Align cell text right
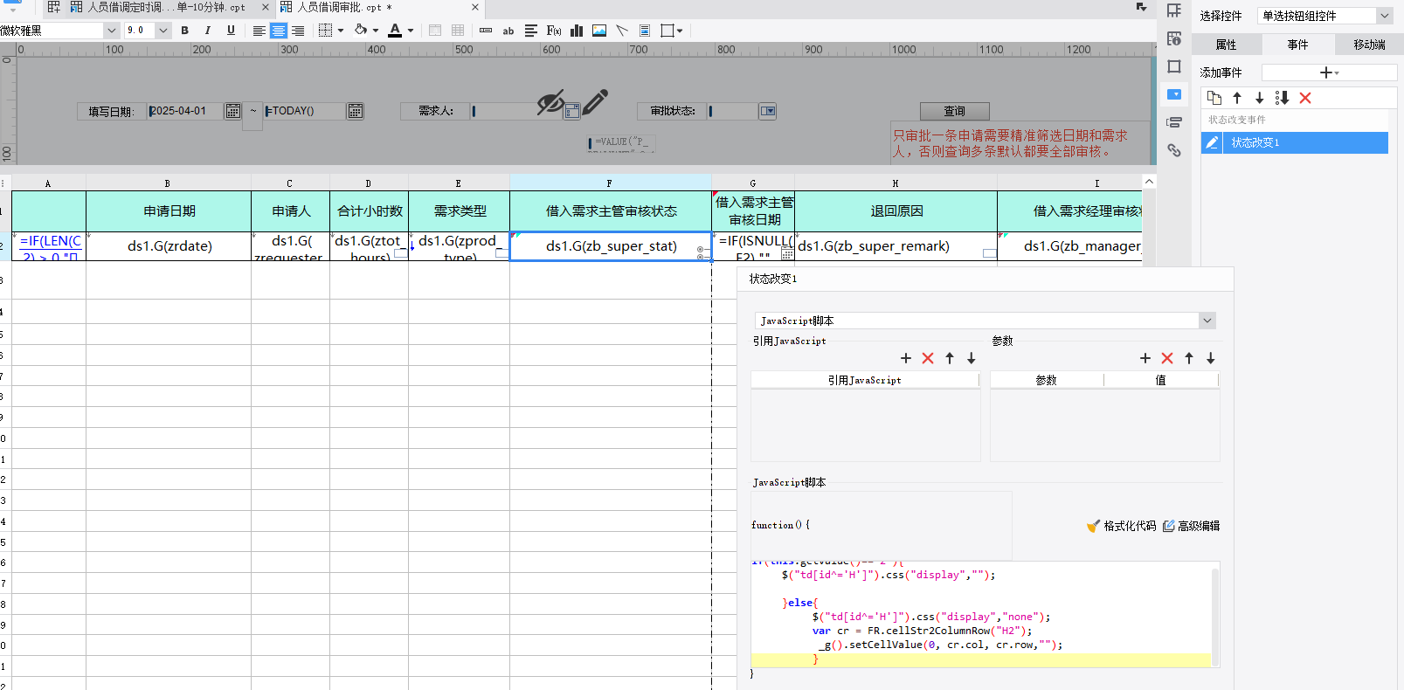The image size is (1404, 690). point(298,31)
